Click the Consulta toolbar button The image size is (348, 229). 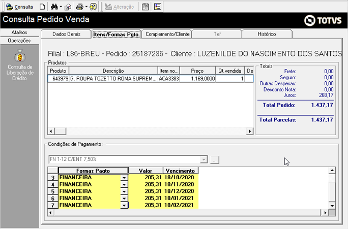click(19, 7)
